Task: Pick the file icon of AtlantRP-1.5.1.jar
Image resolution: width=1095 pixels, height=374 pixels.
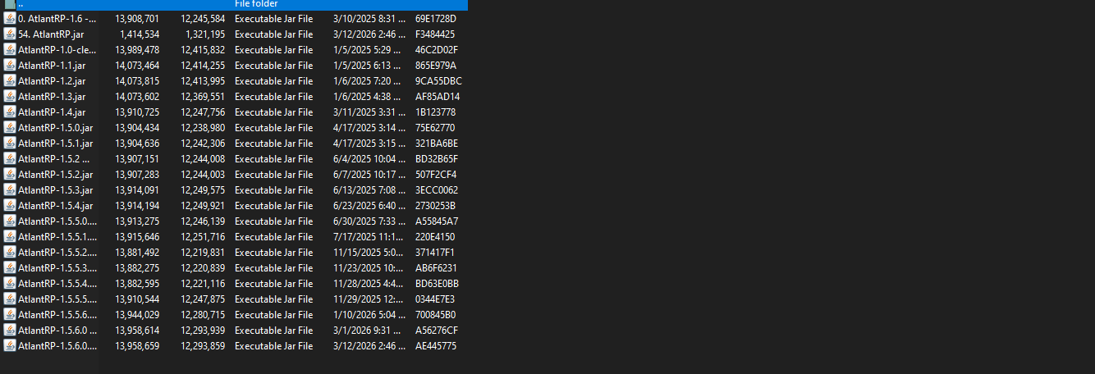Action: pyautogui.click(x=10, y=143)
